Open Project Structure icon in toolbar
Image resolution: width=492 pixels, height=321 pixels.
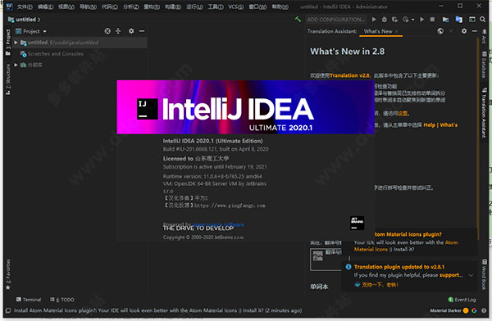pos(445,20)
